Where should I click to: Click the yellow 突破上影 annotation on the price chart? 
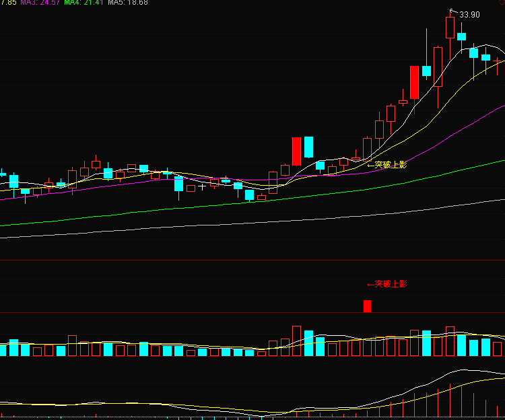click(387, 165)
